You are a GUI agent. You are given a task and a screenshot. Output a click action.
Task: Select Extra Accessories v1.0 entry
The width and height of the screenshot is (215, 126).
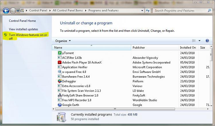click(x=76, y=86)
